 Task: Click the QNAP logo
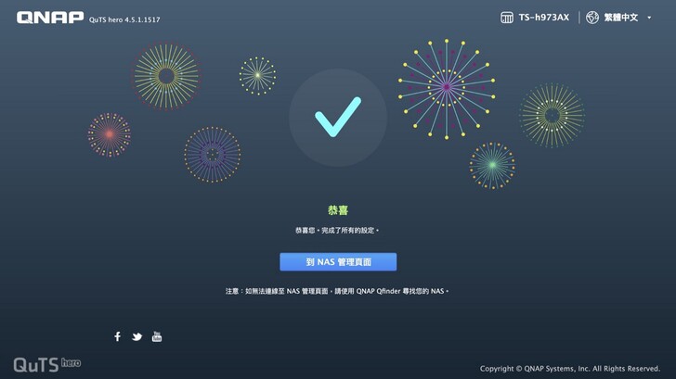[50, 18]
